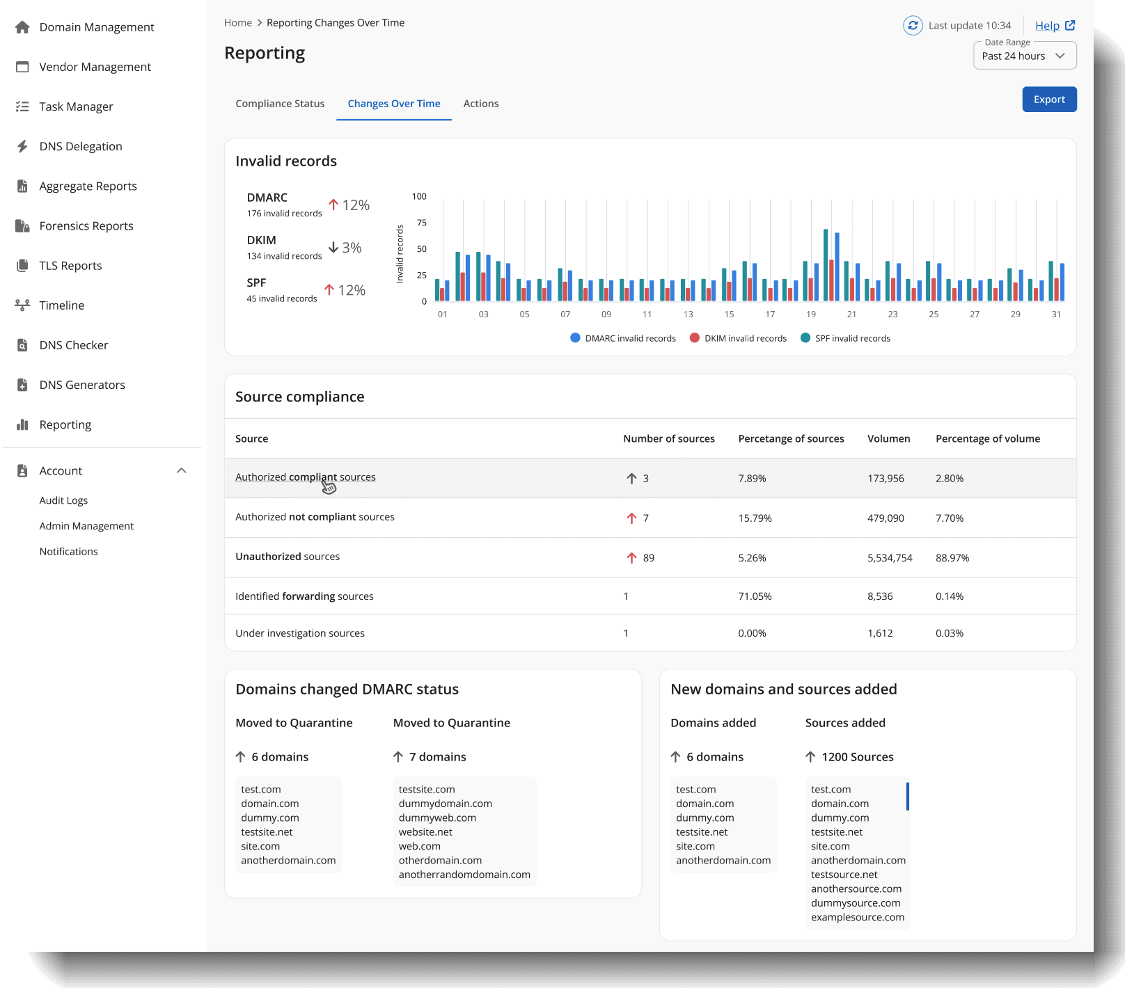Click the Number of sources column header
Image resolution: width=1125 pixels, height=988 pixels.
669,439
